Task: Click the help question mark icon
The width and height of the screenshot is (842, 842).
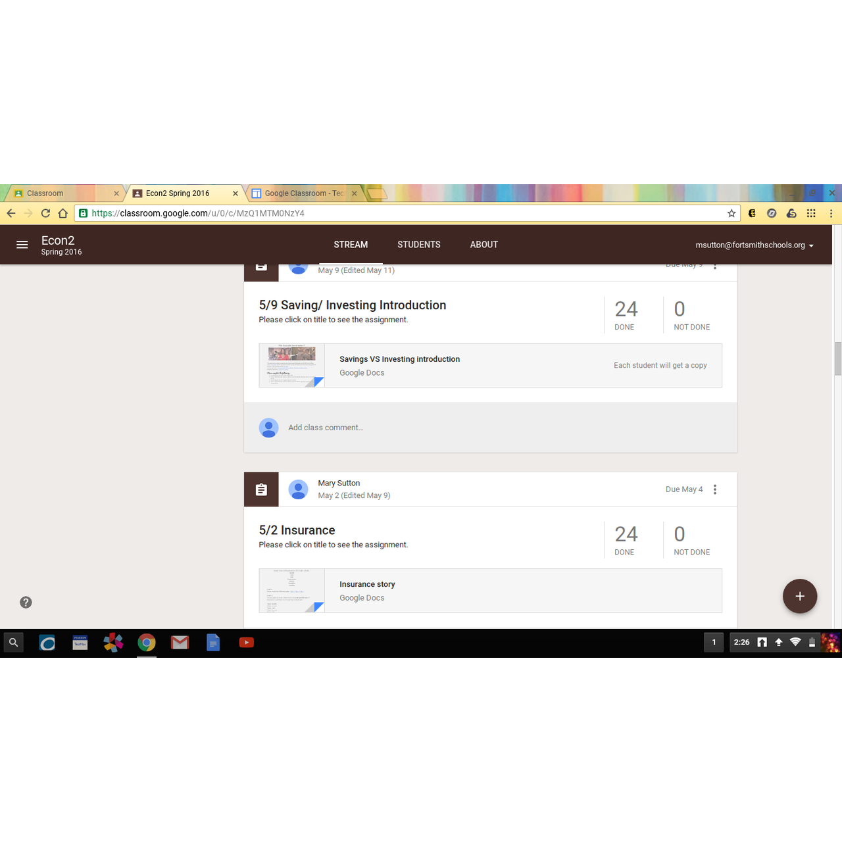Action: click(x=26, y=603)
